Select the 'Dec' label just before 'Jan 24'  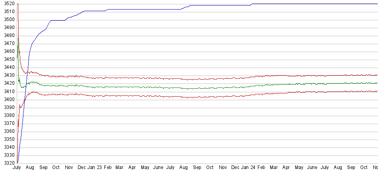click(236, 168)
